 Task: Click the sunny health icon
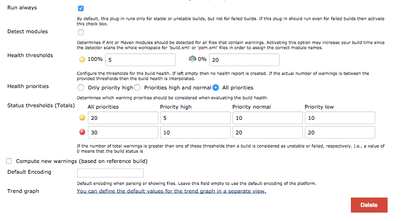pos(82,59)
